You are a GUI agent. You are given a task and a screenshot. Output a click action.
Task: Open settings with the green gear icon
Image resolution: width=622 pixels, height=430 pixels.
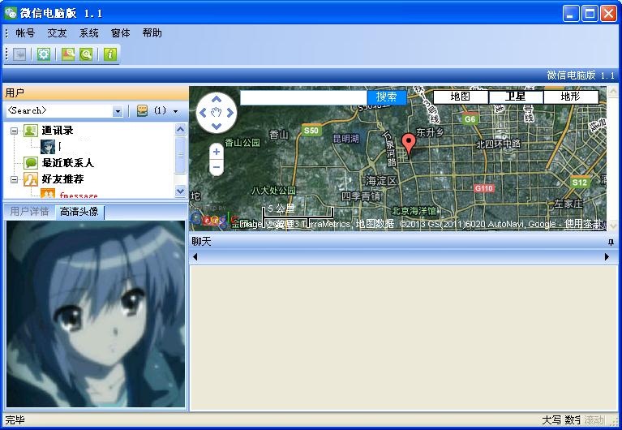point(44,54)
